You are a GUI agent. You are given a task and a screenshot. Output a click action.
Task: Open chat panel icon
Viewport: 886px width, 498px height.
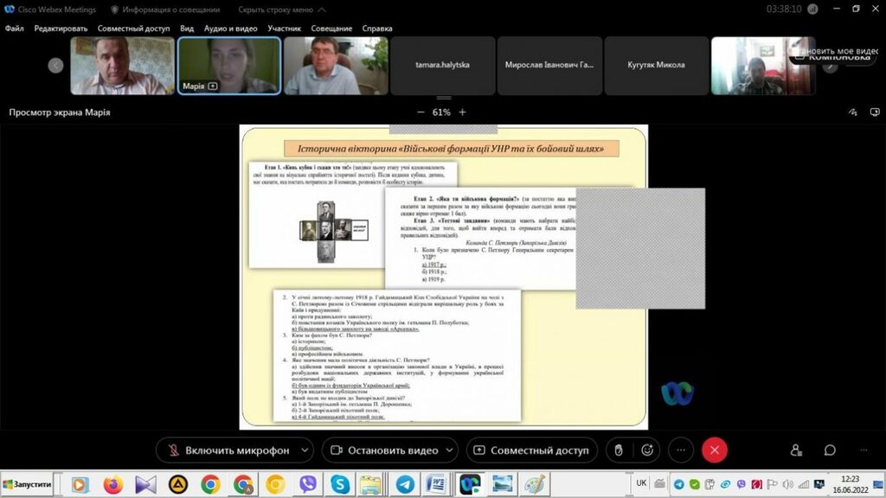point(830,450)
